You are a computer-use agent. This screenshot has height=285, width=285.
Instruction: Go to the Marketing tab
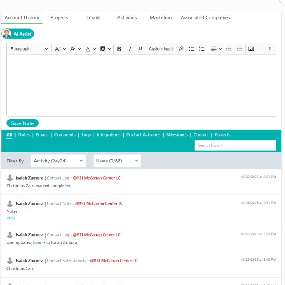161,17
